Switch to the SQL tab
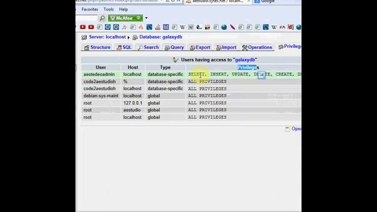Screen dimensions: 377x212 click(124, 47)
